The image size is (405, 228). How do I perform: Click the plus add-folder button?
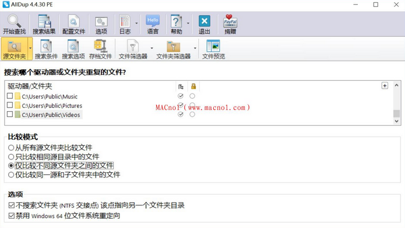[x=385, y=85]
